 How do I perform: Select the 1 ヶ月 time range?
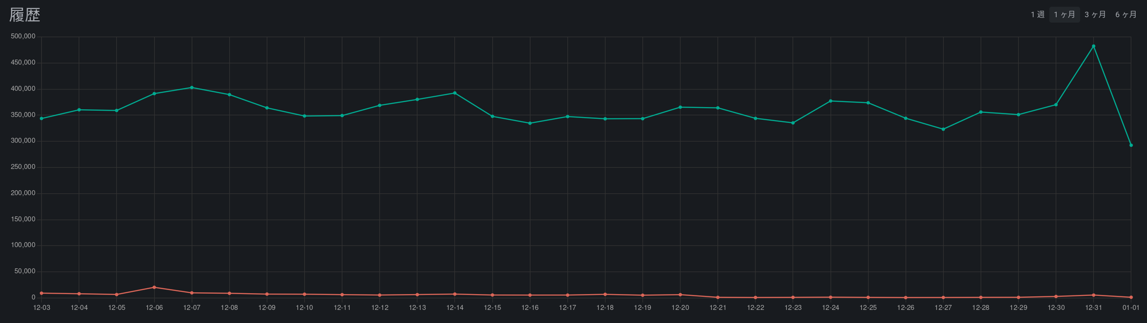1064,14
